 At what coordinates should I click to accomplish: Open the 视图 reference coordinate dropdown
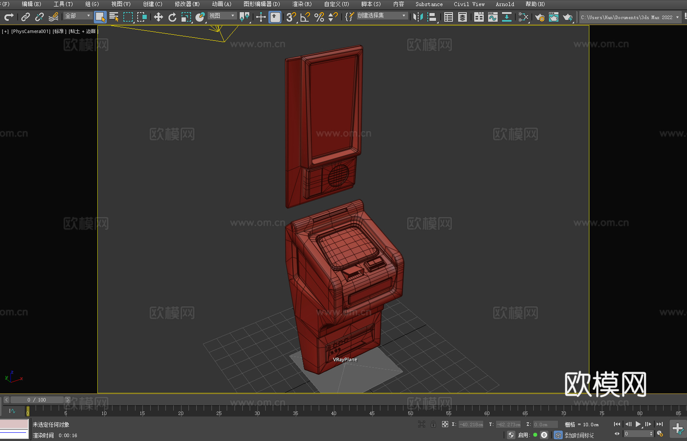[221, 16]
